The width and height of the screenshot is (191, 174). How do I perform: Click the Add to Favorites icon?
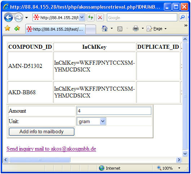pos(17,28)
